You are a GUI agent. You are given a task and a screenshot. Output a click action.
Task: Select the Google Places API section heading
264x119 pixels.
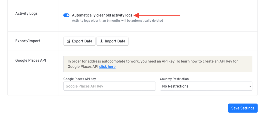[31, 60]
